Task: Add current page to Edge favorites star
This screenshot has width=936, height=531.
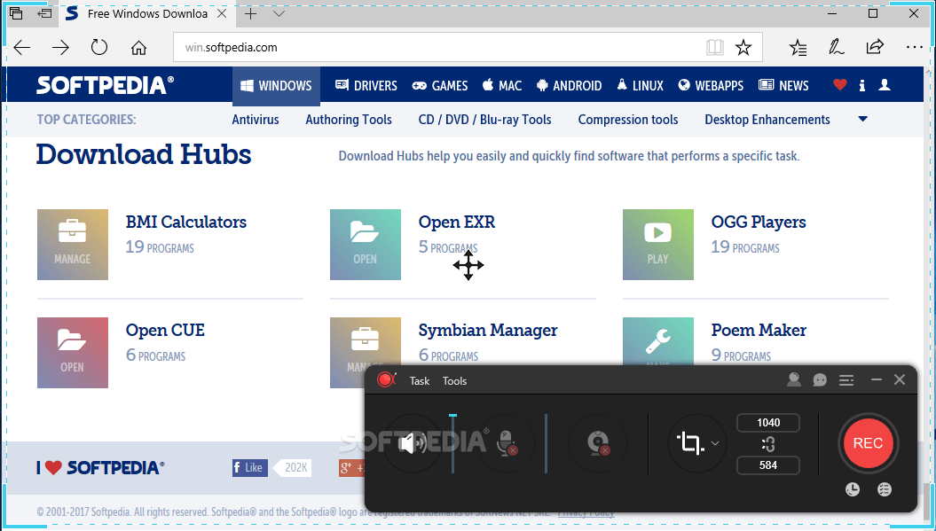Action: [743, 47]
